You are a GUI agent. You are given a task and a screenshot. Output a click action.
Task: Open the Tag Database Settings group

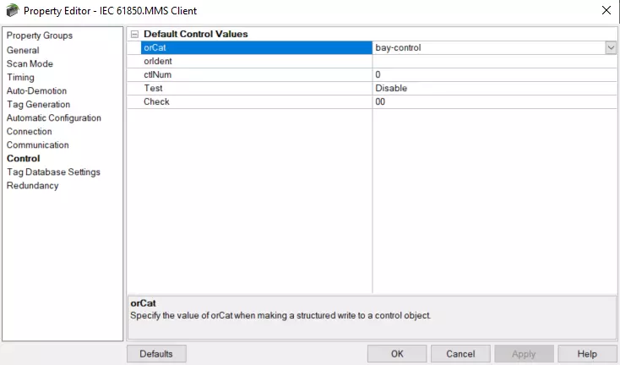53,172
